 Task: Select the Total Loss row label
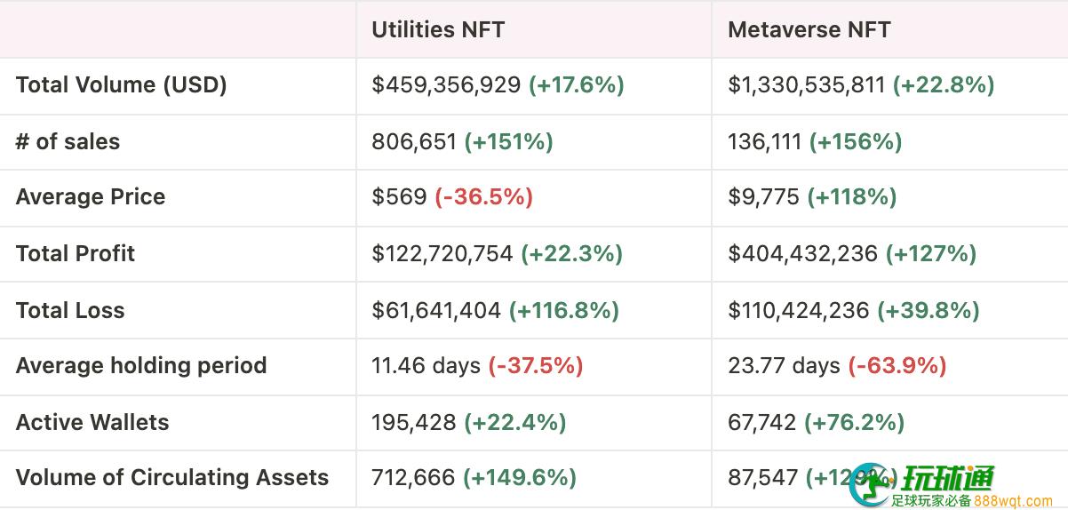(70, 310)
